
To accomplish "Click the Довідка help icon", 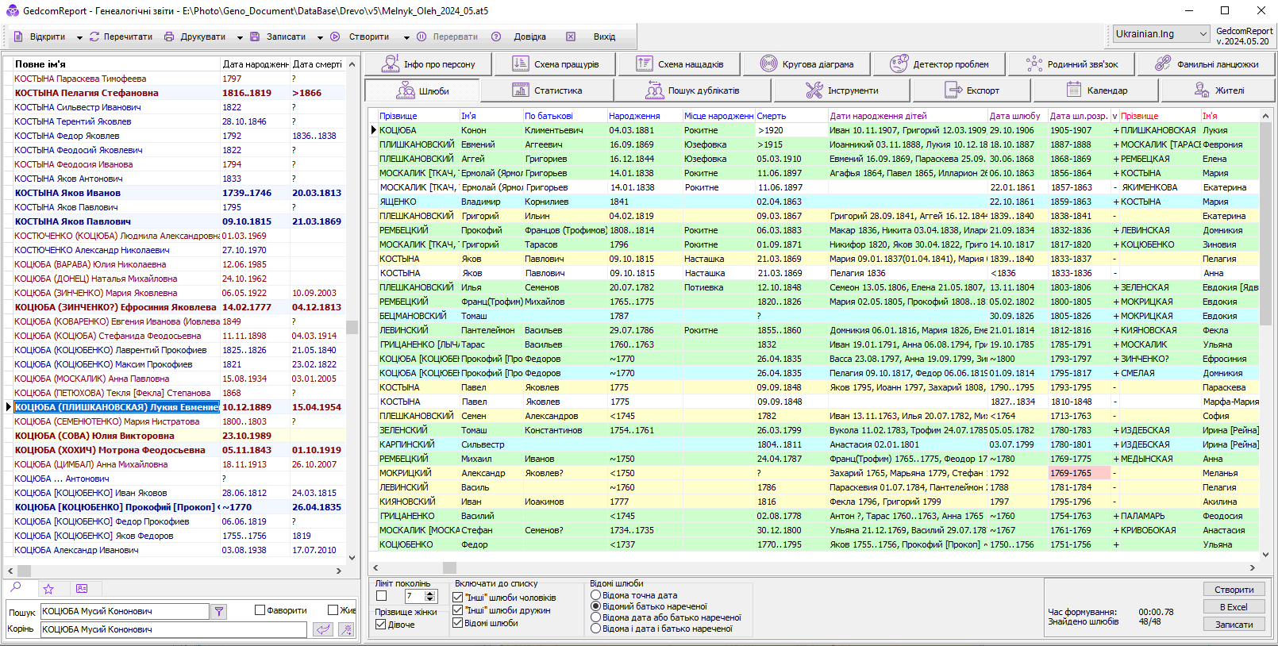I will (496, 37).
